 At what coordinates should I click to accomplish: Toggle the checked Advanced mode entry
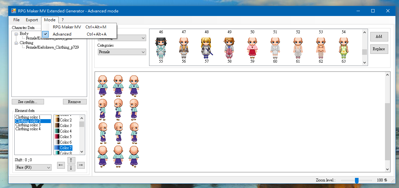[x=79, y=34]
